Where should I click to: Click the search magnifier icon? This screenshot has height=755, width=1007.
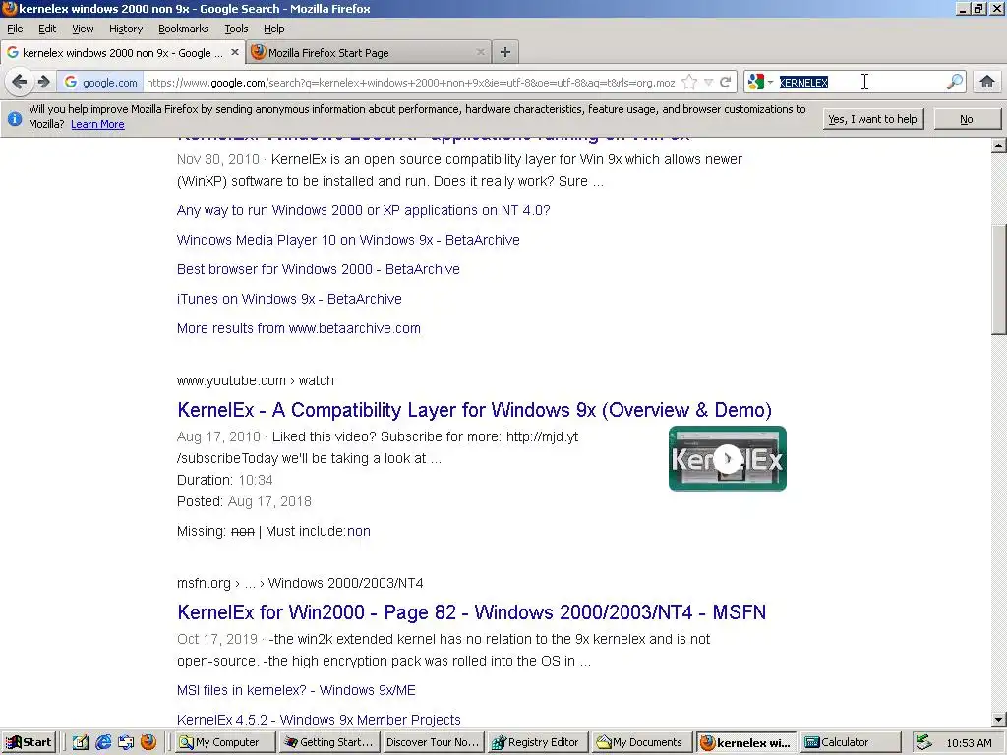[x=955, y=82]
